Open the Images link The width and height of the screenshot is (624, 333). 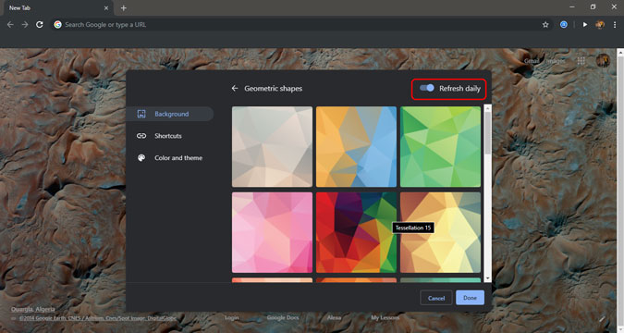(x=556, y=61)
